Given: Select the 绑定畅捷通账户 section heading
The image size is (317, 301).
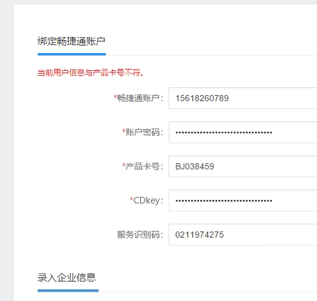Looking at the screenshot, I should pos(71,41).
